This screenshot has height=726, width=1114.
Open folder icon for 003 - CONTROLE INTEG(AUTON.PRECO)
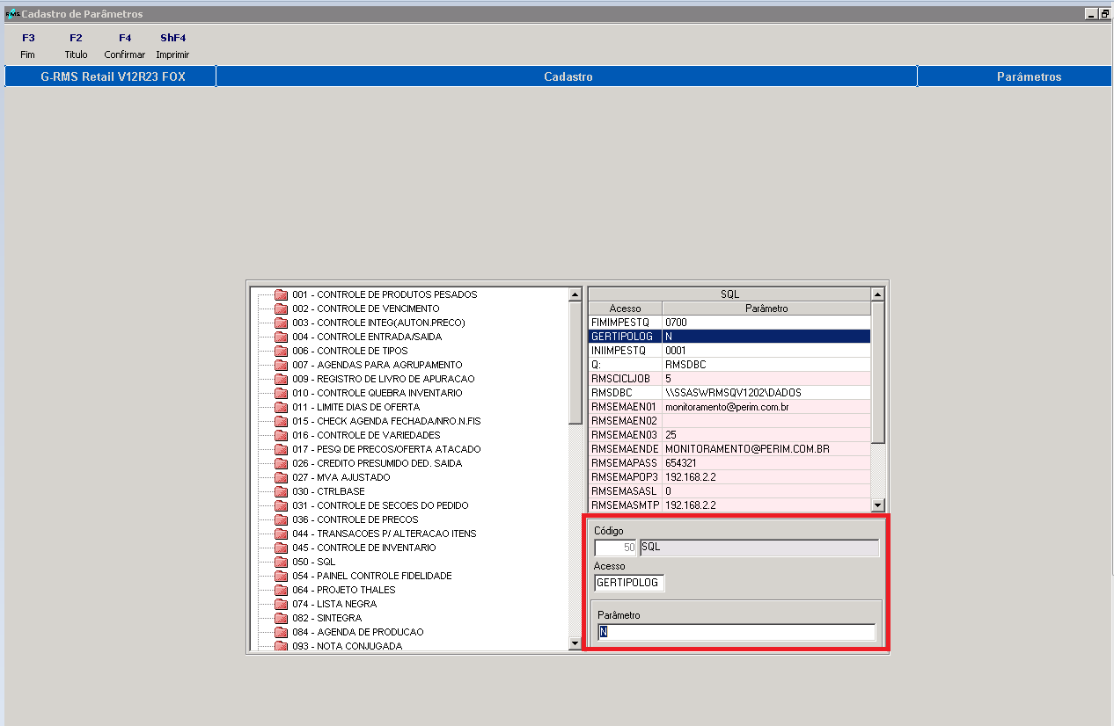click(x=281, y=323)
